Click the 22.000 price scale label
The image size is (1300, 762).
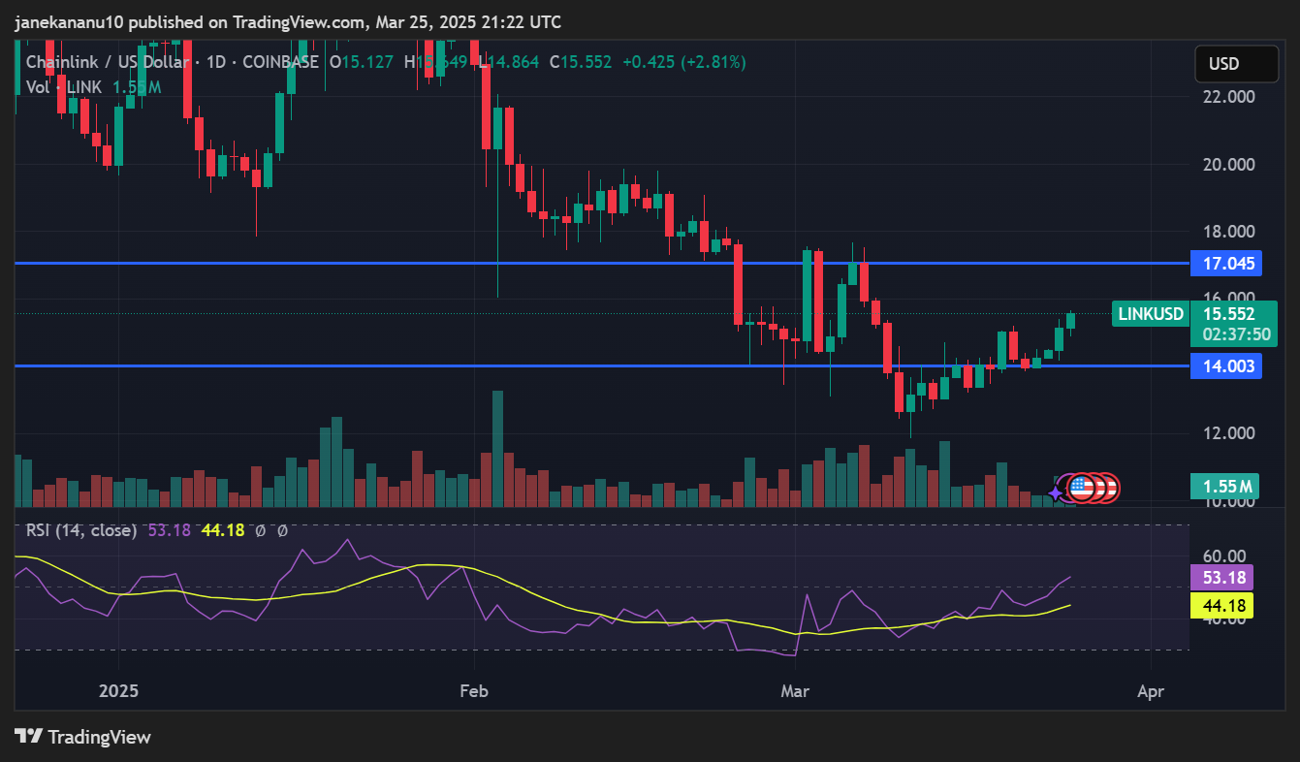coord(1229,96)
